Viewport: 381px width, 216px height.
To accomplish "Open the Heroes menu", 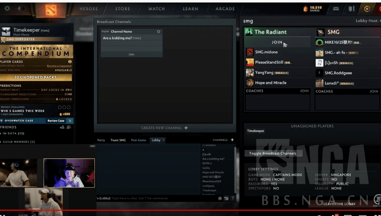I will pyautogui.click(x=89, y=9).
